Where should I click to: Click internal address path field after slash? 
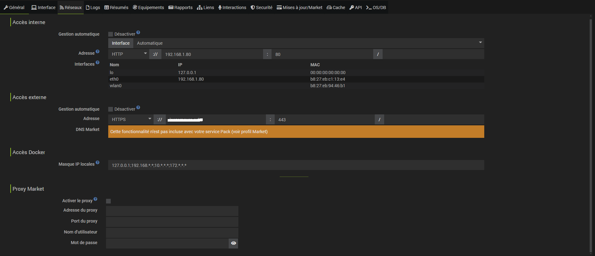tap(433, 54)
